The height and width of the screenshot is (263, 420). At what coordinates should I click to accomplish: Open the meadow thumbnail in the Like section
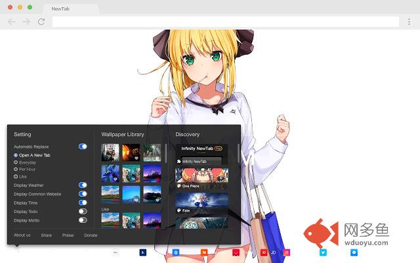click(110, 220)
